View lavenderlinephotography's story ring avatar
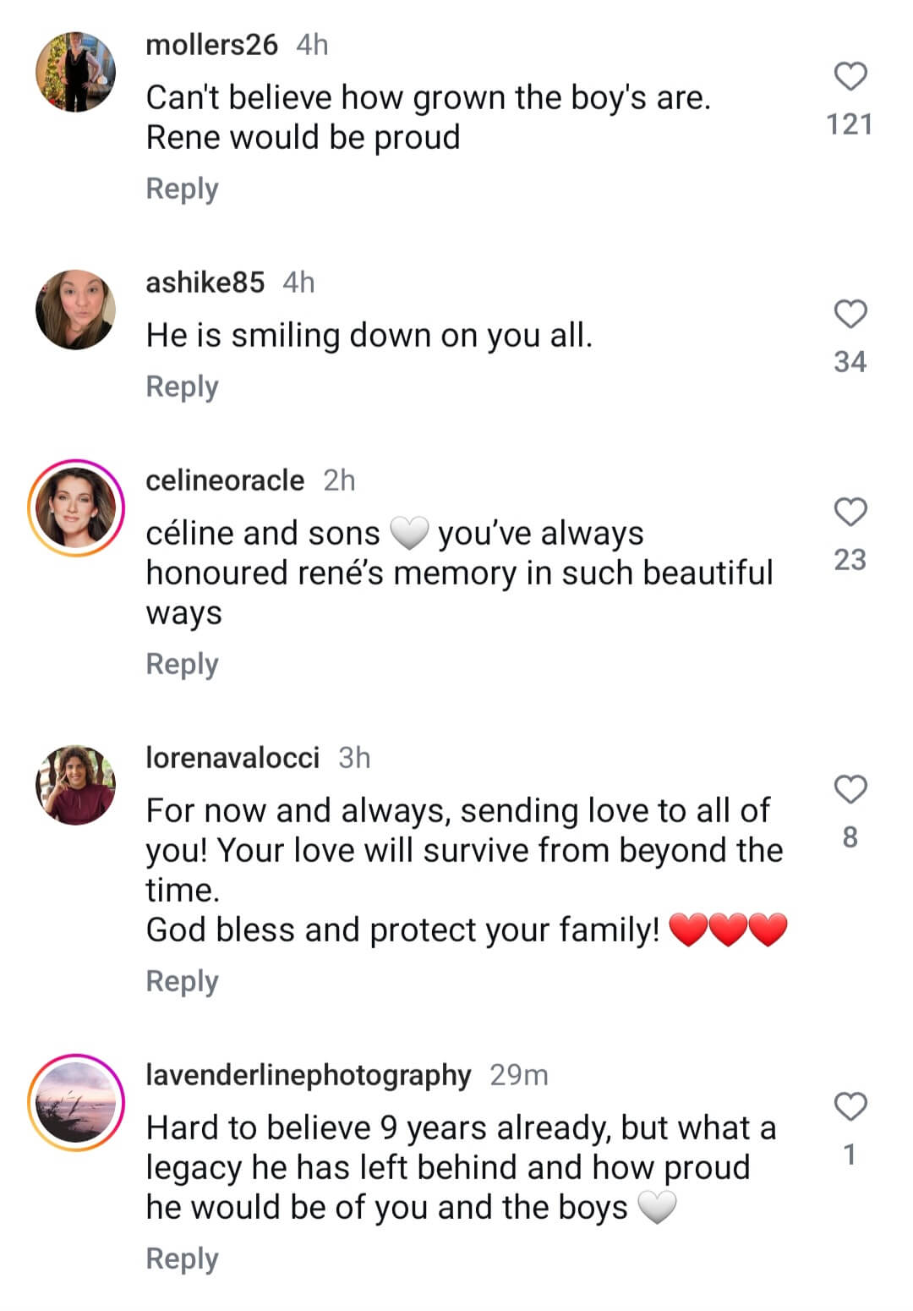This screenshot has width=913, height=1311. coord(76,1103)
